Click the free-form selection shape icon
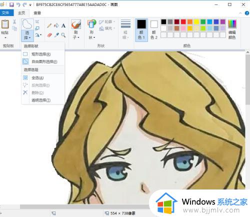 (27, 24)
